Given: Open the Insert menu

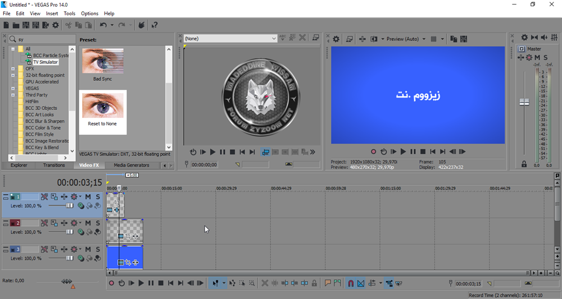Looking at the screenshot, I should click(52, 13).
